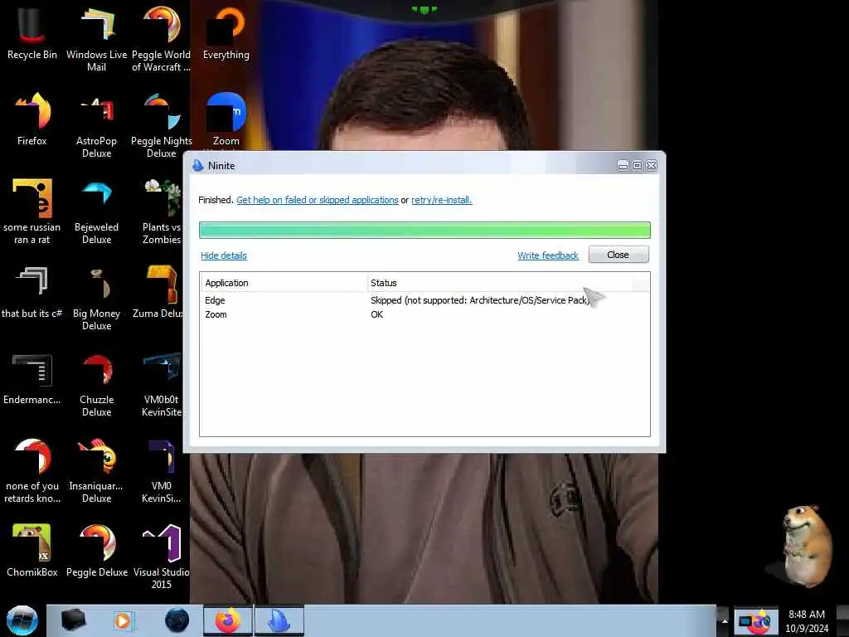Open the Windows Start orb
Screen dimensions: 849x637
tap(22, 620)
